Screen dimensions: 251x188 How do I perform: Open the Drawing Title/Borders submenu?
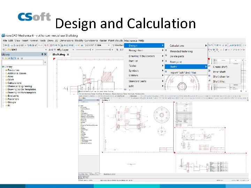click(144, 56)
